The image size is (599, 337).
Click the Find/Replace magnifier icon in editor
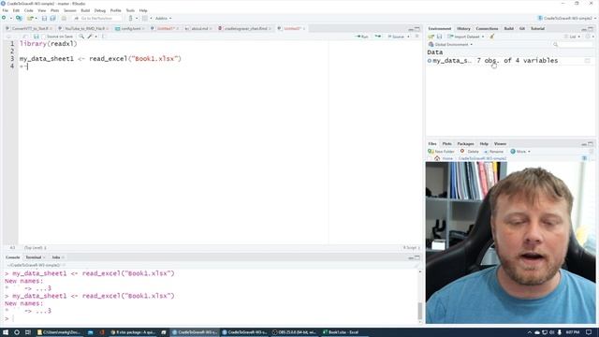[x=81, y=37]
